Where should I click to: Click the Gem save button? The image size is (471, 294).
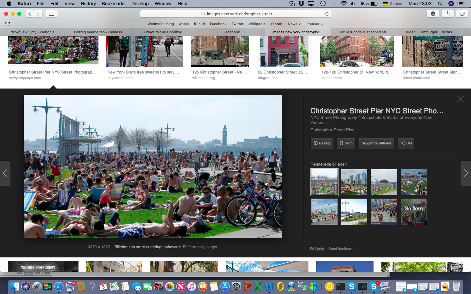tap(346, 143)
